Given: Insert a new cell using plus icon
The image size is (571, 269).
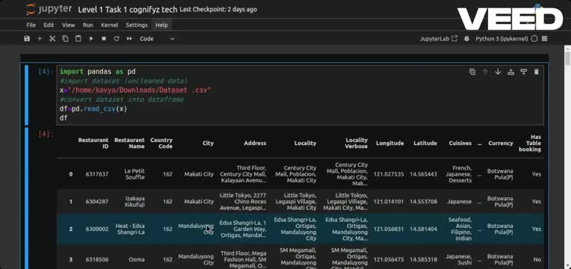Looking at the screenshot, I should pyautogui.click(x=40, y=39).
